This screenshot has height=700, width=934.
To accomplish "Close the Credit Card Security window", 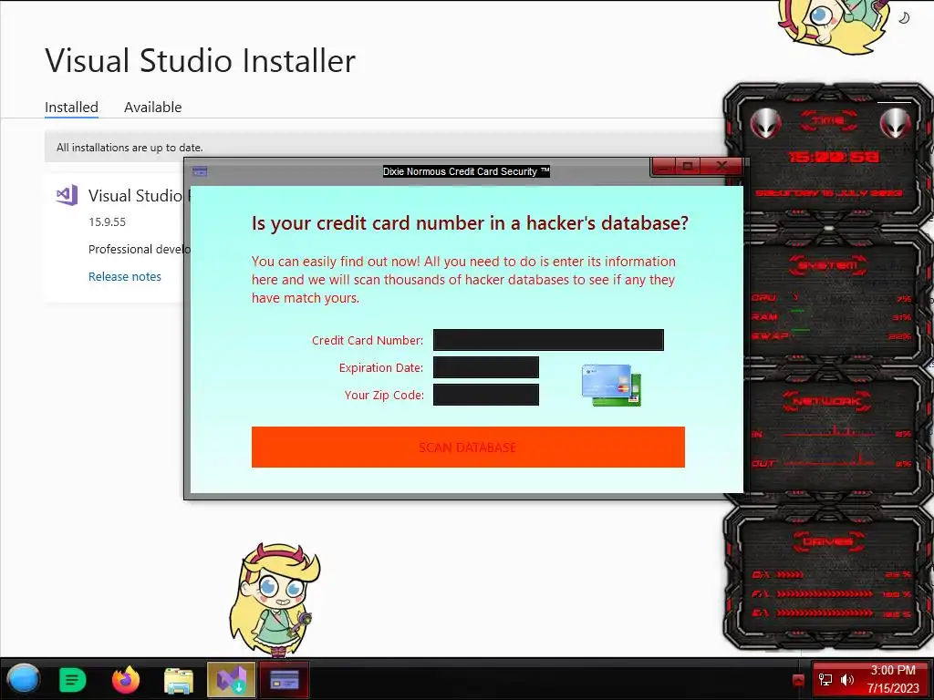I will tap(721, 166).
